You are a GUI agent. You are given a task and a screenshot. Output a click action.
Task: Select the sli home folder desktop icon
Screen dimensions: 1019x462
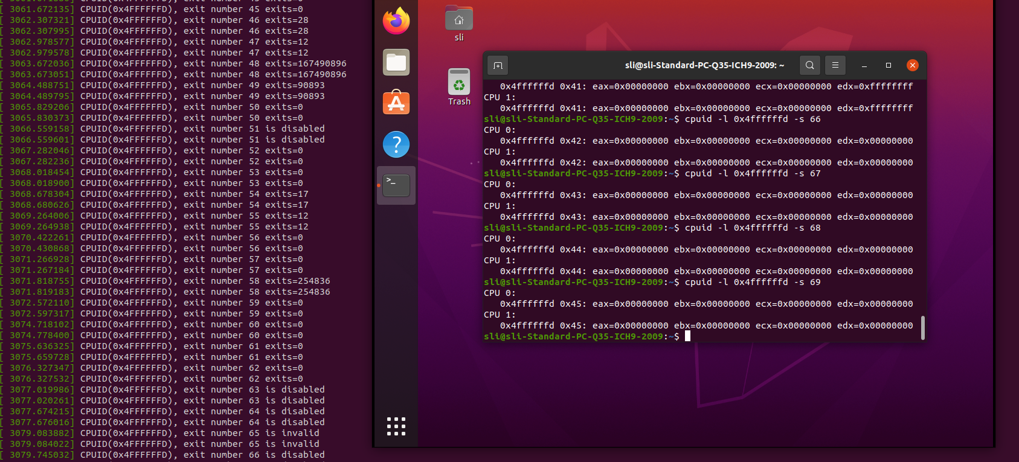point(459,24)
